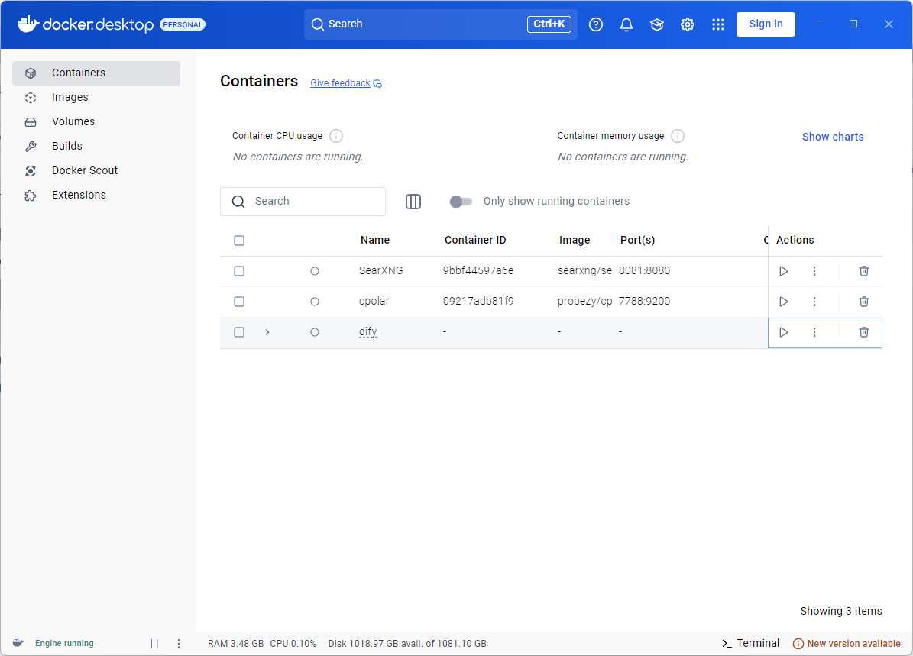
Task: Click the Engine running status text
Action: tap(64, 643)
